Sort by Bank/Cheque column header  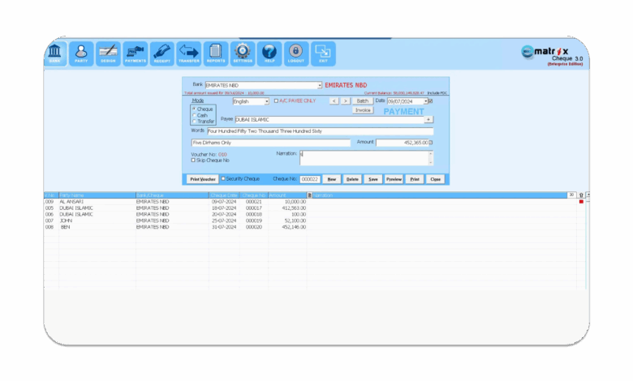[x=172, y=195]
